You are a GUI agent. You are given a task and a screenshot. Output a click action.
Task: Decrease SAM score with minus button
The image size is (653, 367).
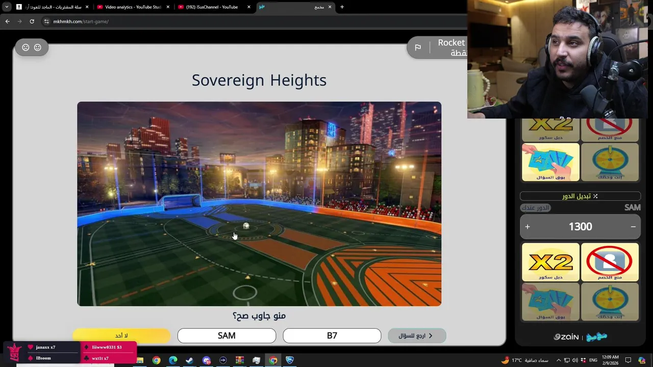click(633, 227)
